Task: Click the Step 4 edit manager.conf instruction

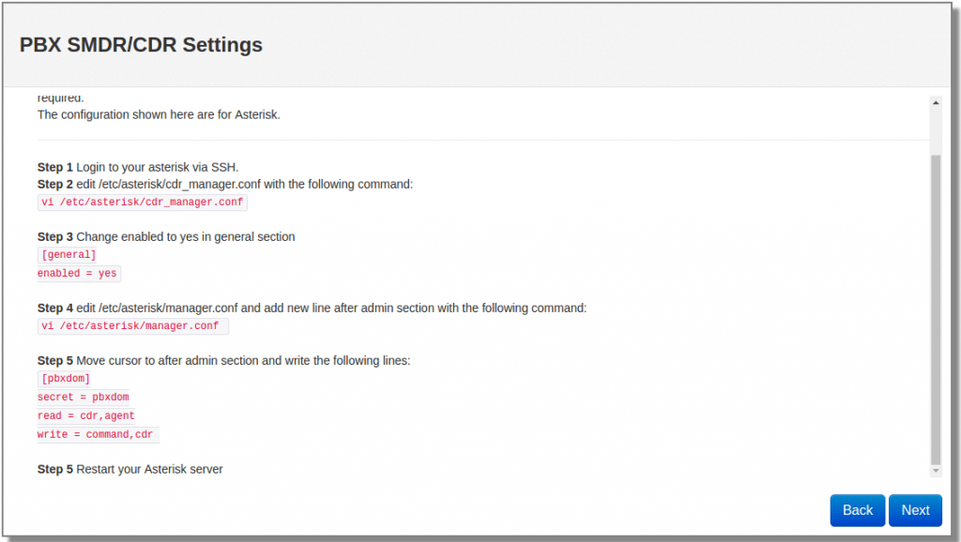Action: (312, 309)
